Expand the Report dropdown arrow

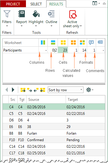pyautogui.click(x=21, y=26)
